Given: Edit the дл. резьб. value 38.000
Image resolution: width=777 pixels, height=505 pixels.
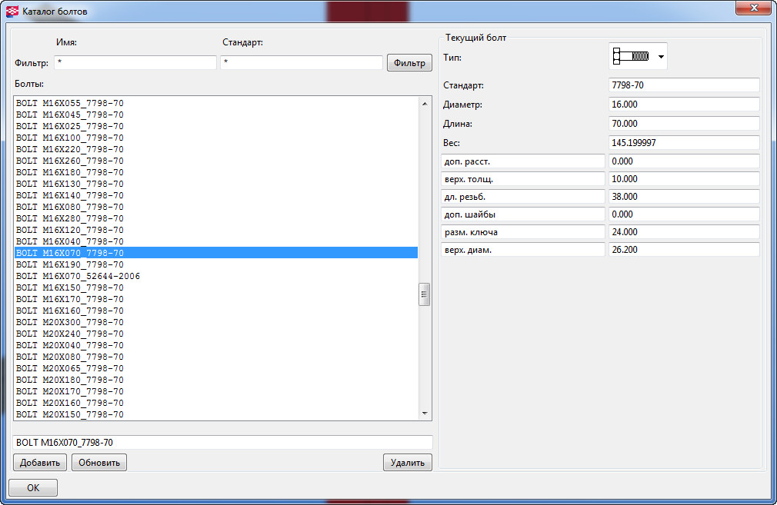Looking at the screenshot, I should tap(684, 197).
